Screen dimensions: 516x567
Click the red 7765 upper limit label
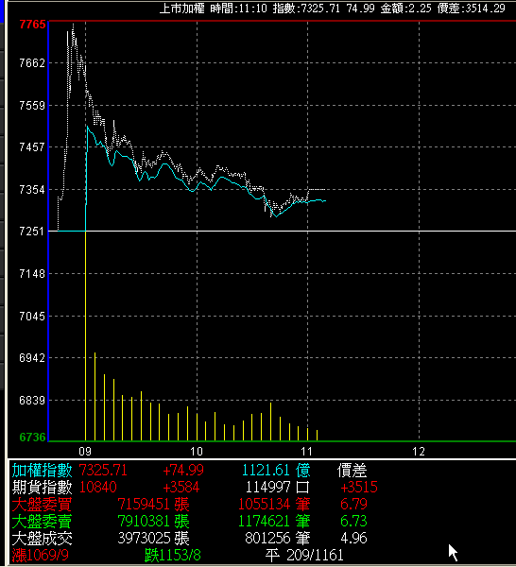pos(32,25)
